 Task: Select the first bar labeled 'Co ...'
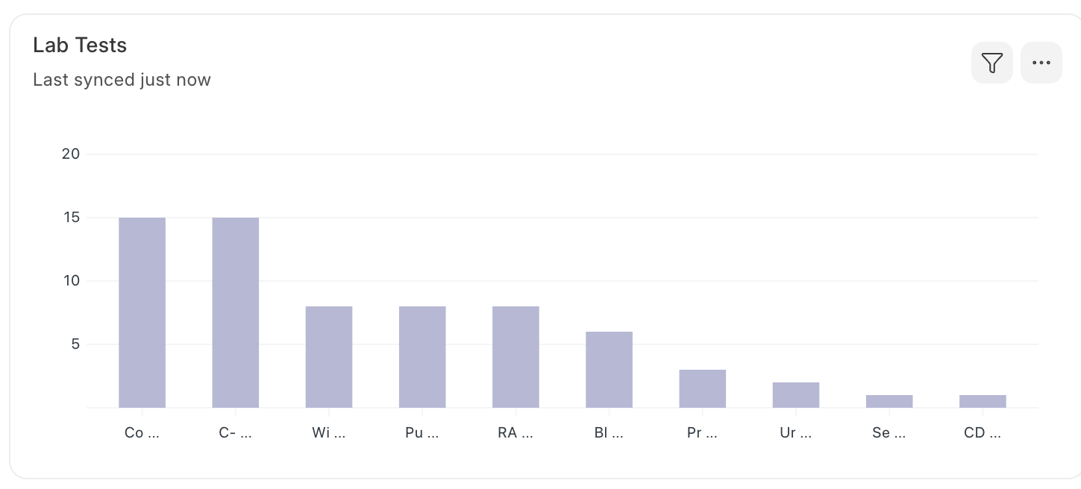pyautogui.click(x=142, y=312)
